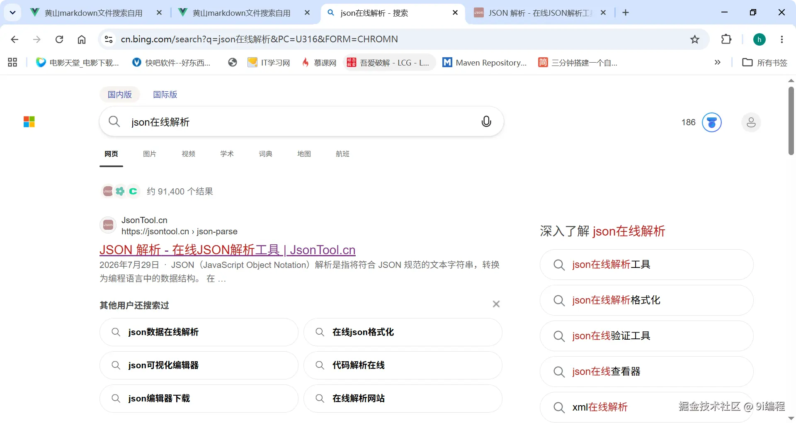
Task: Close the second 黄山markdown tab
Action: point(307,13)
